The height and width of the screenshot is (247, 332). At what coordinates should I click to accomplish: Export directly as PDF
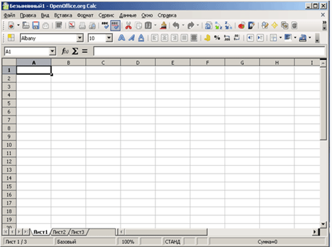(x=72, y=26)
